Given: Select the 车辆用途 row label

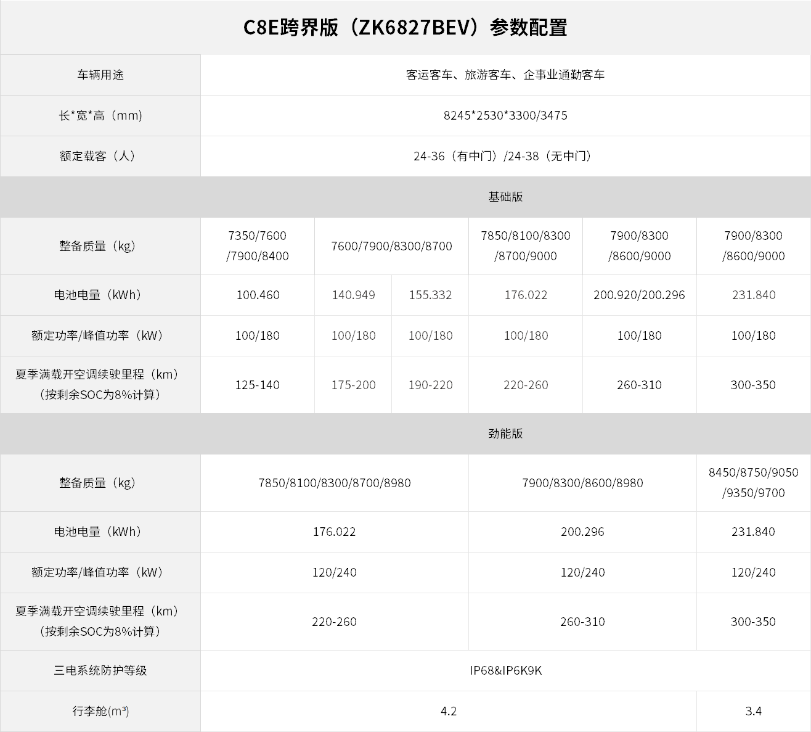Looking at the screenshot, I should [100, 75].
